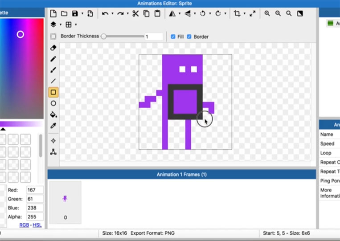Reset zoom with plain magnifier icon
340x241 pixels.
click(289, 13)
